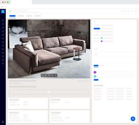Click the blue X logo in sidebar
Screen dimensions: 139x125
(x=3, y=12)
